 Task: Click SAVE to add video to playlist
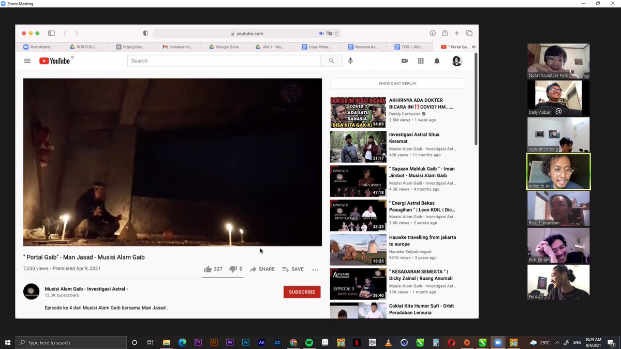293,269
